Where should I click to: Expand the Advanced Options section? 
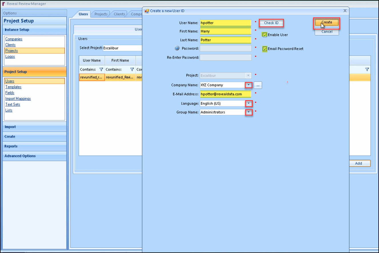coord(35,156)
